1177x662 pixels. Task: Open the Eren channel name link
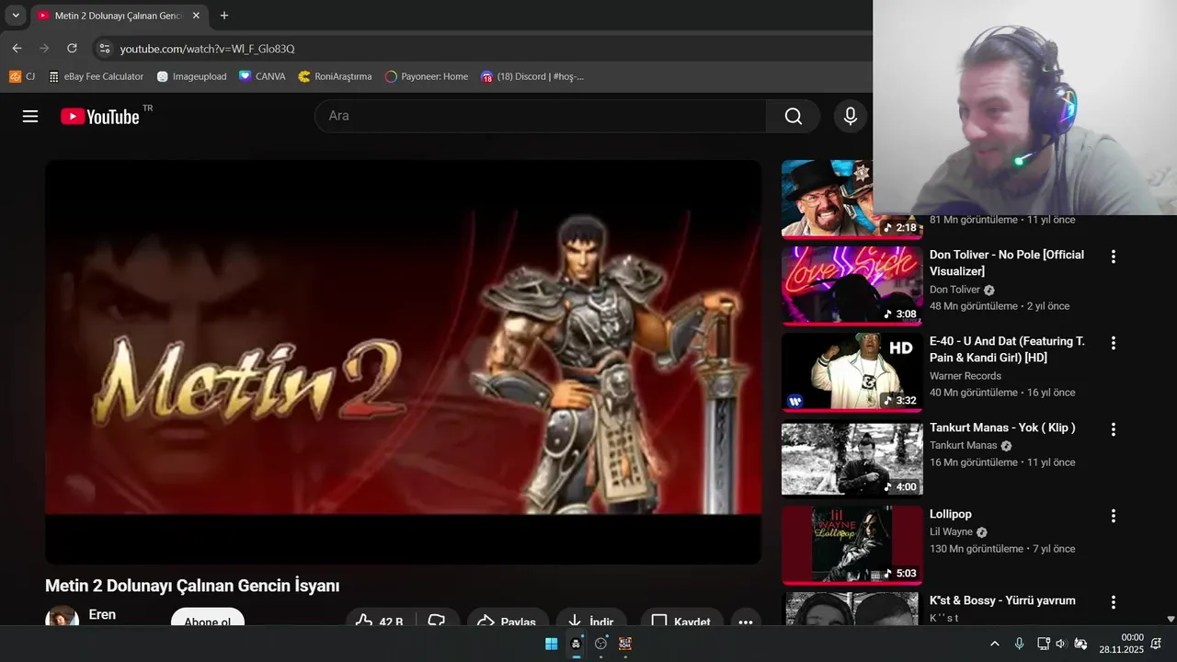[102, 614]
